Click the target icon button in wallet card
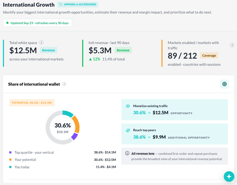Image resolution: width=237 pixels, height=185 pixels. click(x=225, y=84)
